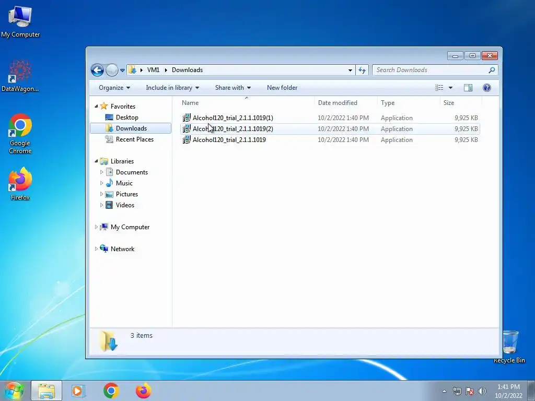Screen dimensions: 535x401
Task: Sort by Size column header
Action: coord(461,103)
